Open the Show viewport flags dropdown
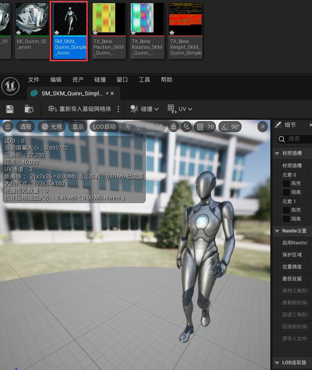 78,127
